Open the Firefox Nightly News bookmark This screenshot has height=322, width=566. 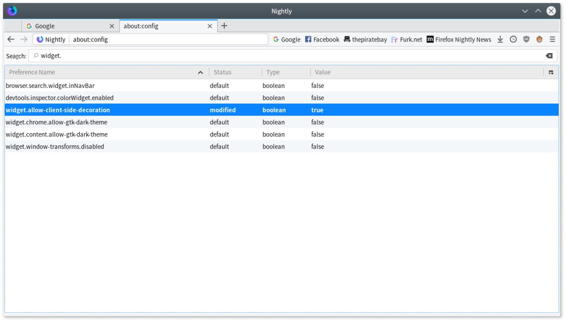pyautogui.click(x=459, y=39)
